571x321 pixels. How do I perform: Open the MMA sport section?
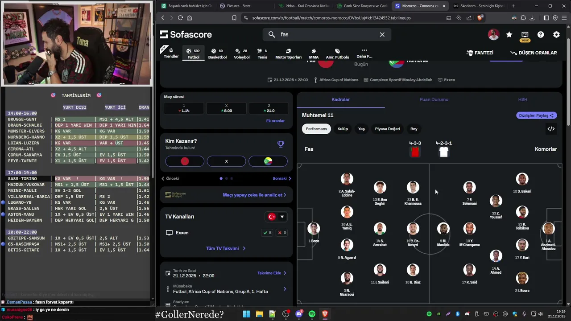coord(314,53)
